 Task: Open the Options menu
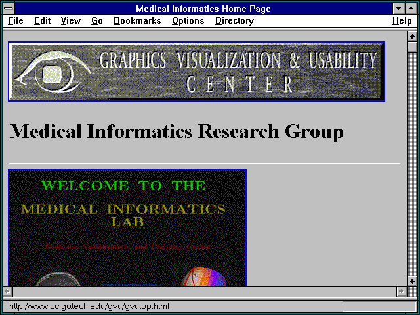(188, 21)
